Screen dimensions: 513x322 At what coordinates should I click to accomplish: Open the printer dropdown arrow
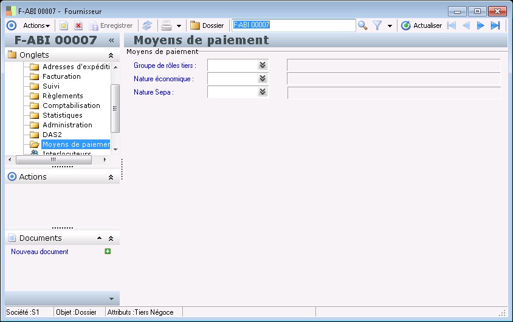point(179,26)
